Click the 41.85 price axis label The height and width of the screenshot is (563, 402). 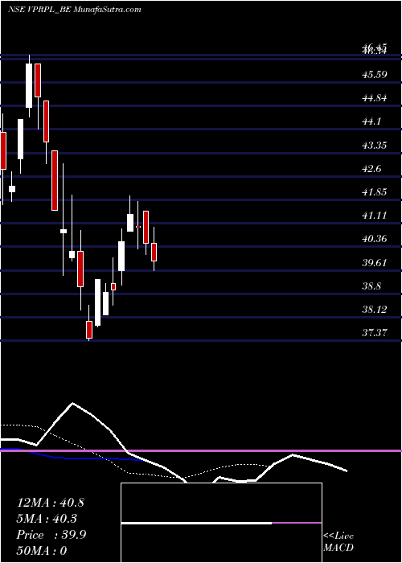click(375, 192)
